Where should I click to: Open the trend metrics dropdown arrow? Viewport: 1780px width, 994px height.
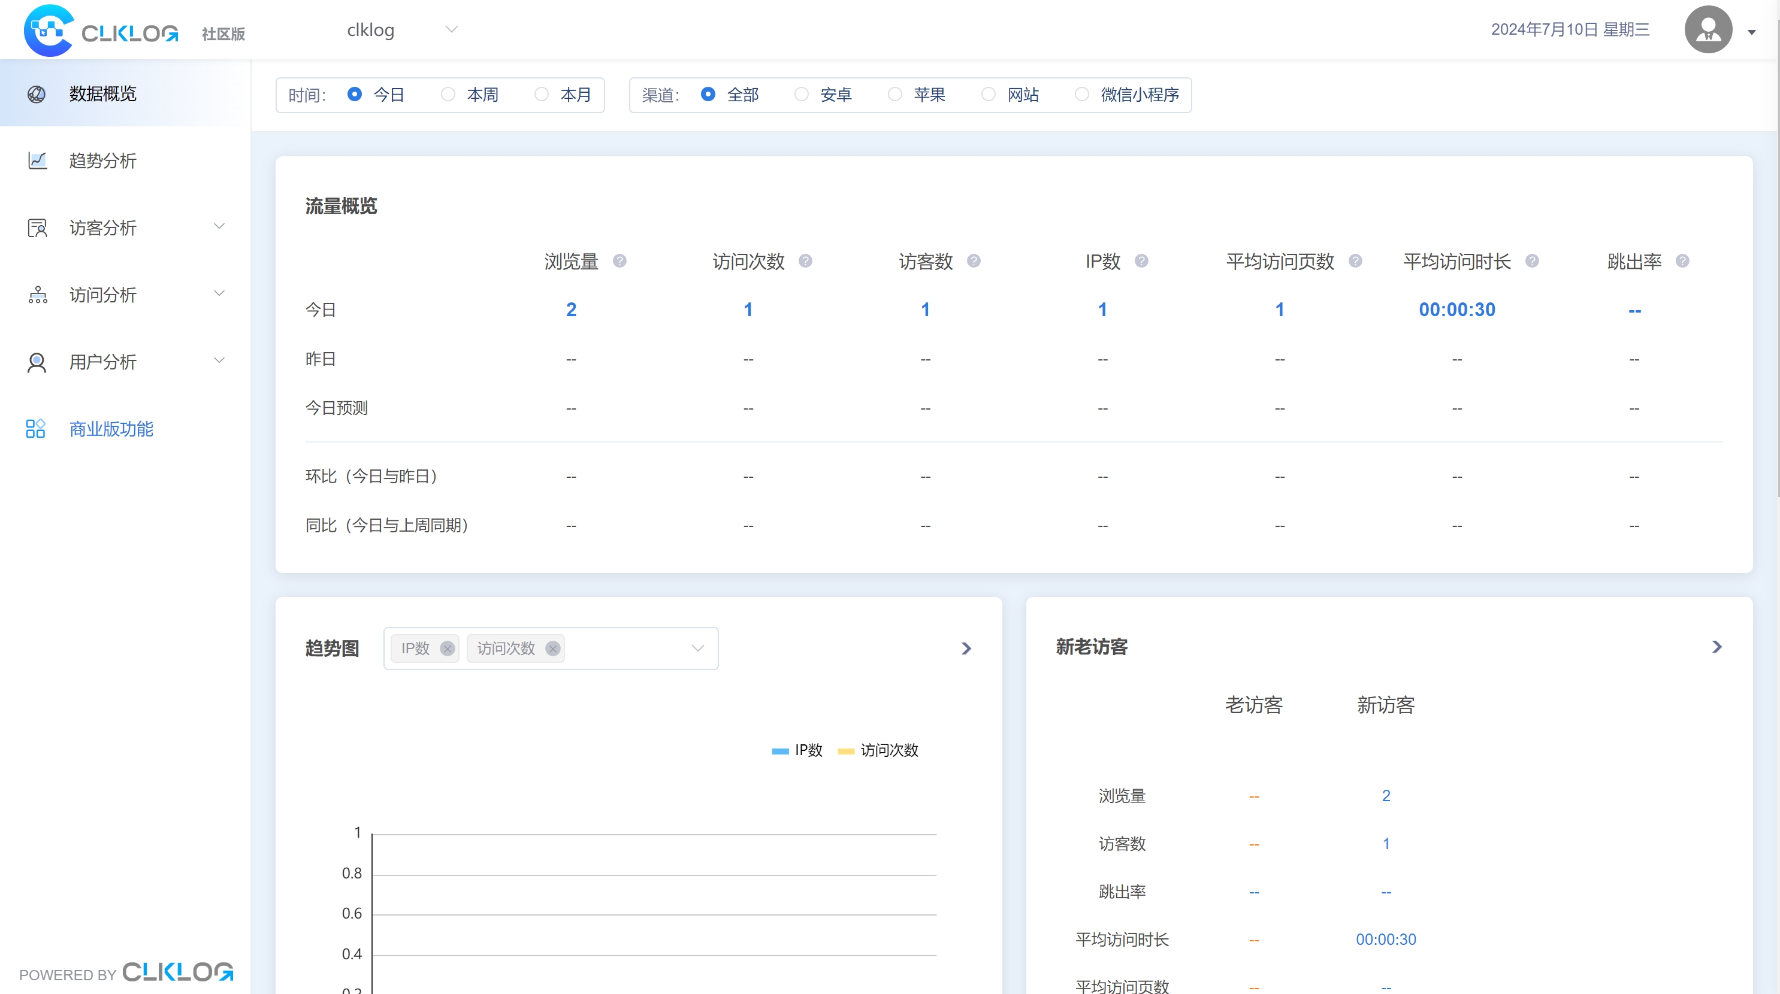[698, 648]
